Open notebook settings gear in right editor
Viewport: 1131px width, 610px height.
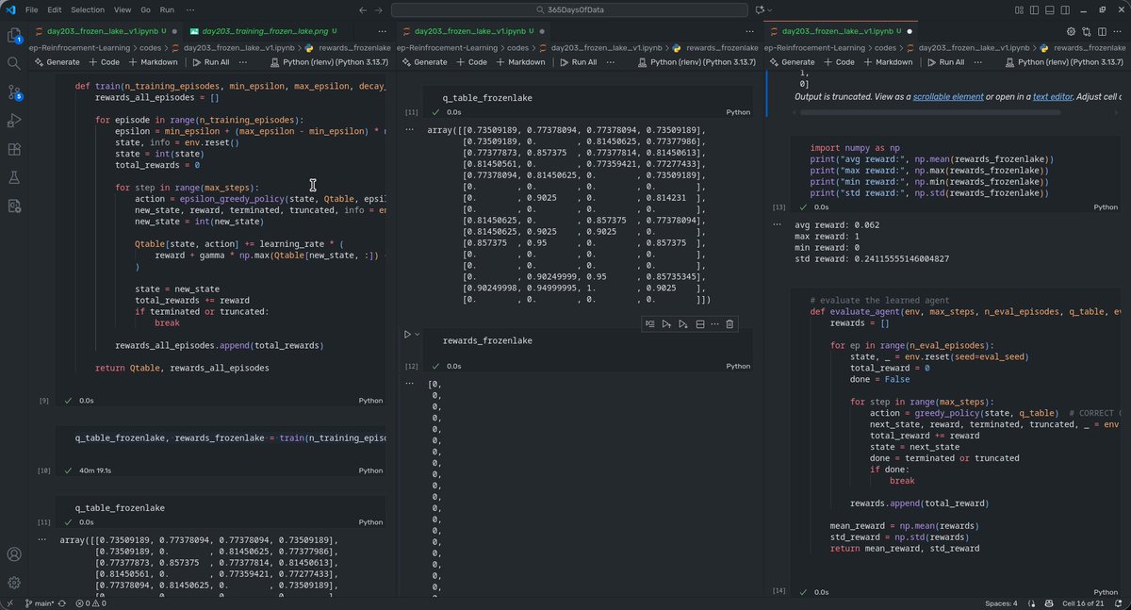(1071, 31)
